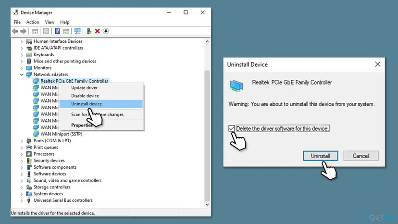
Task: Click the Forward arrow toolbar icon
Action: click(x=24, y=31)
